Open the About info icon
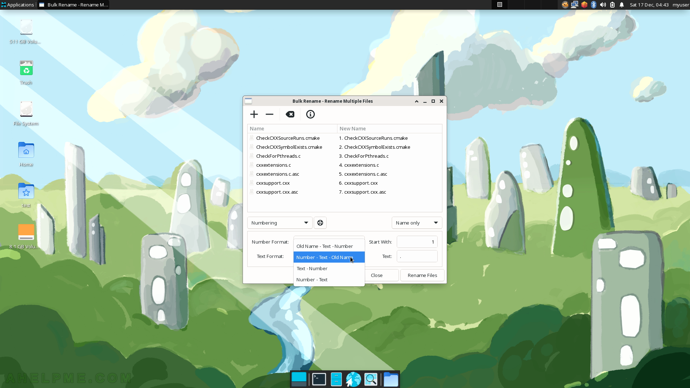The width and height of the screenshot is (690, 388). (x=310, y=114)
